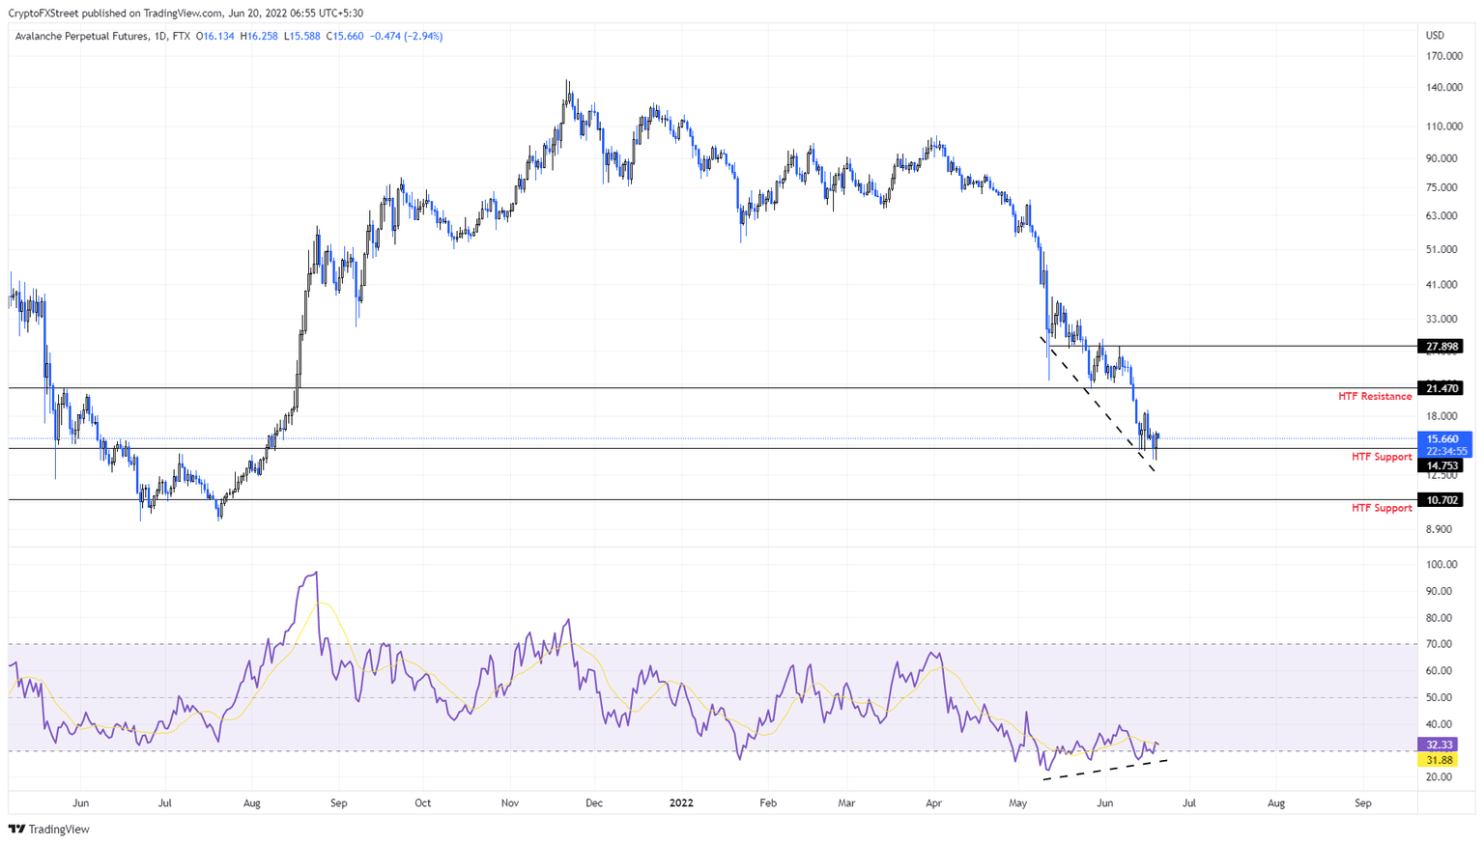This screenshot has width=1484, height=844.
Task: Click the 2022 label on the time axis
Action: (680, 802)
